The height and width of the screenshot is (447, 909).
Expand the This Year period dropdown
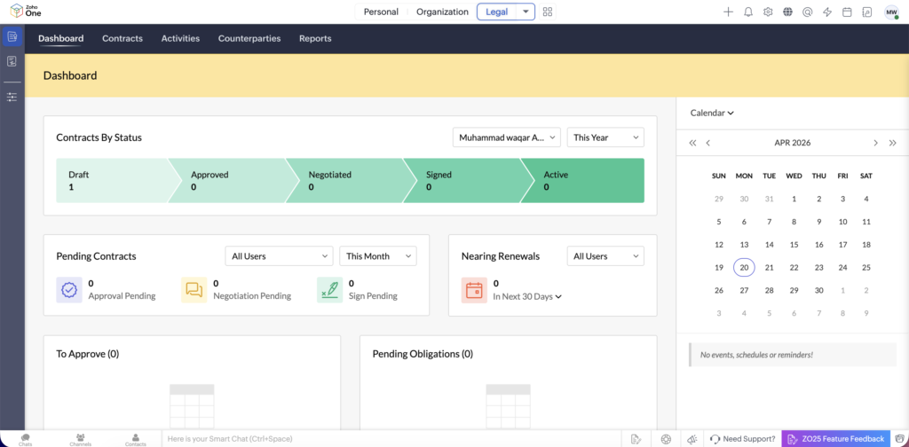coord(605,137)
